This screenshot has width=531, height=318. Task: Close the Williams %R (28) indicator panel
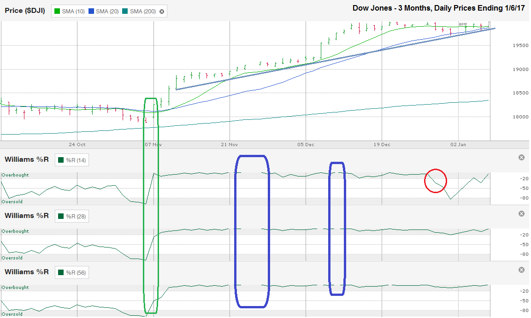(x=521, y=214)
